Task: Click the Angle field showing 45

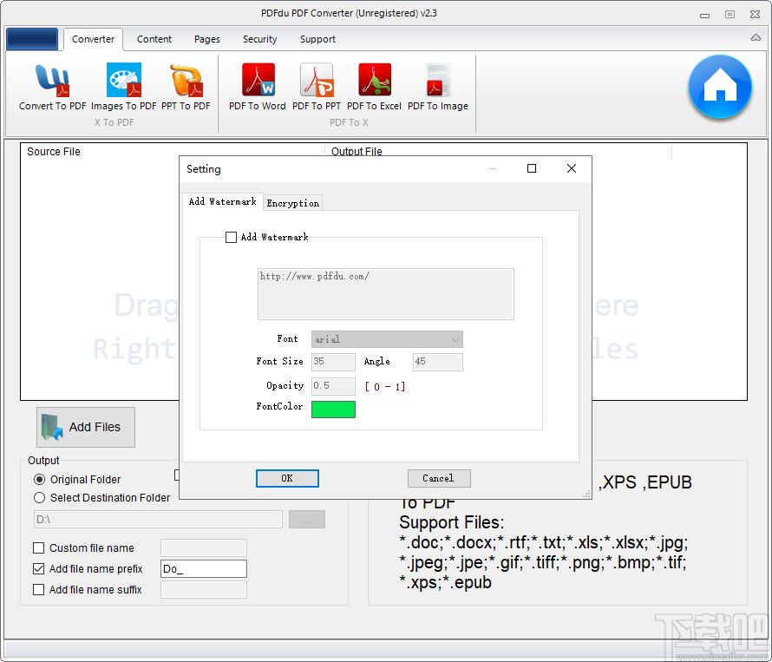Action: 438,362
